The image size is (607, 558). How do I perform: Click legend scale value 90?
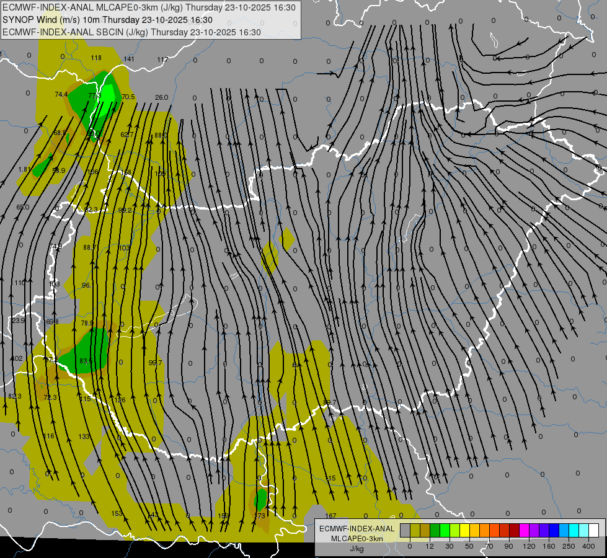(508, 546)
